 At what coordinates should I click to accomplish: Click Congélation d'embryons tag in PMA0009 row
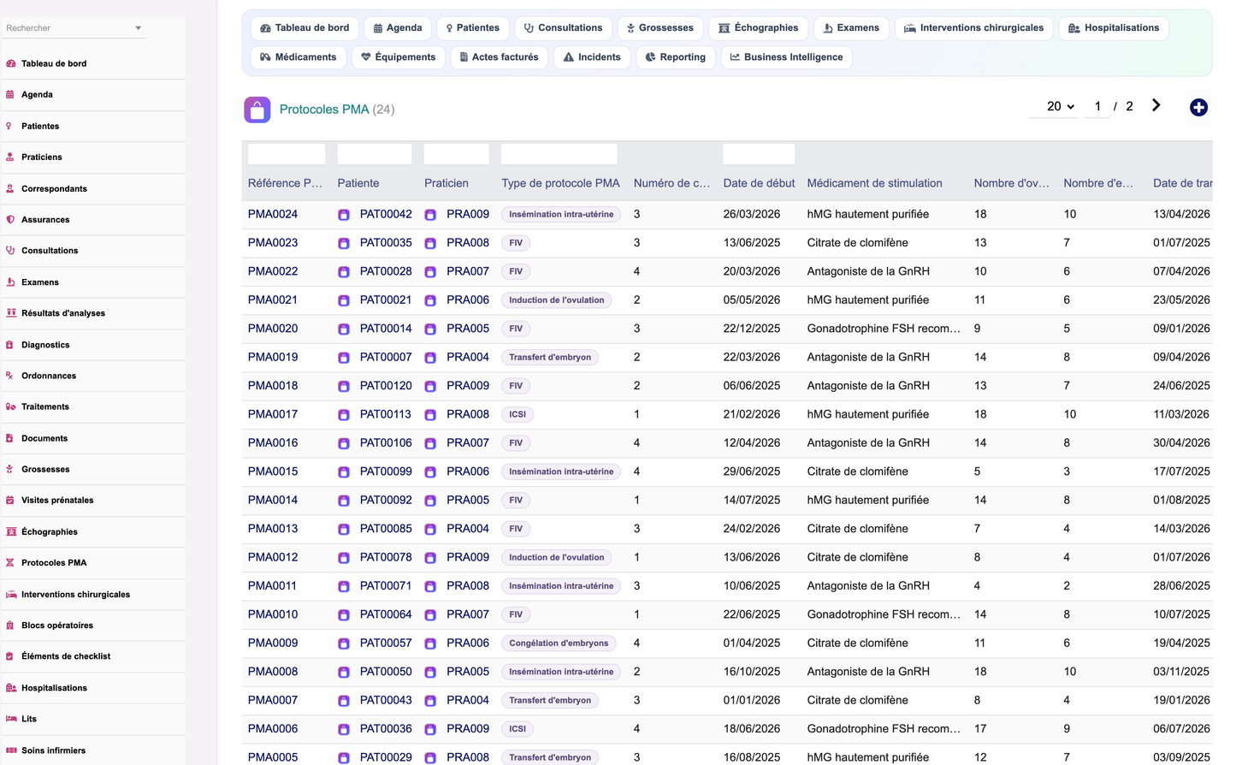point(559,643)
